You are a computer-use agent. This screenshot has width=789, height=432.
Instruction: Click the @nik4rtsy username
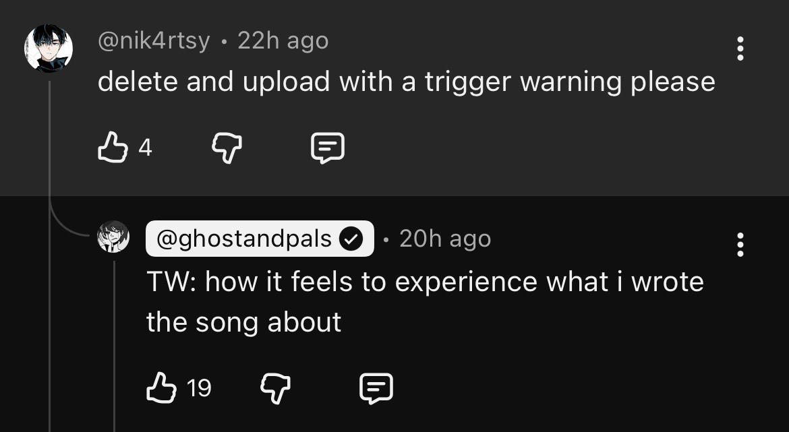tap(154, 41)
